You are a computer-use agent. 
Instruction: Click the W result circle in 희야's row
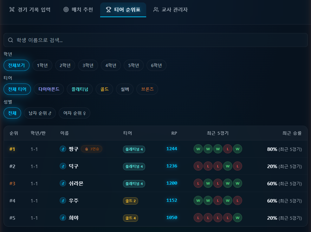[238, 218]
